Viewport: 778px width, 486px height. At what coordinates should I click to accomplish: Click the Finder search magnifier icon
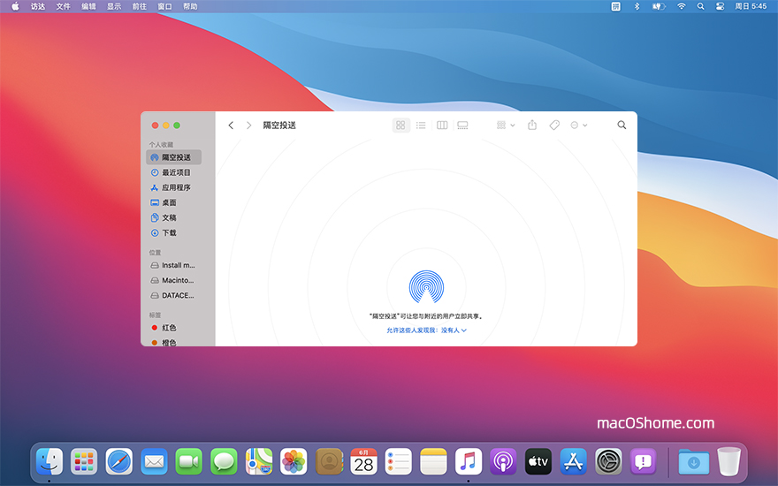(x=622, y=125)
